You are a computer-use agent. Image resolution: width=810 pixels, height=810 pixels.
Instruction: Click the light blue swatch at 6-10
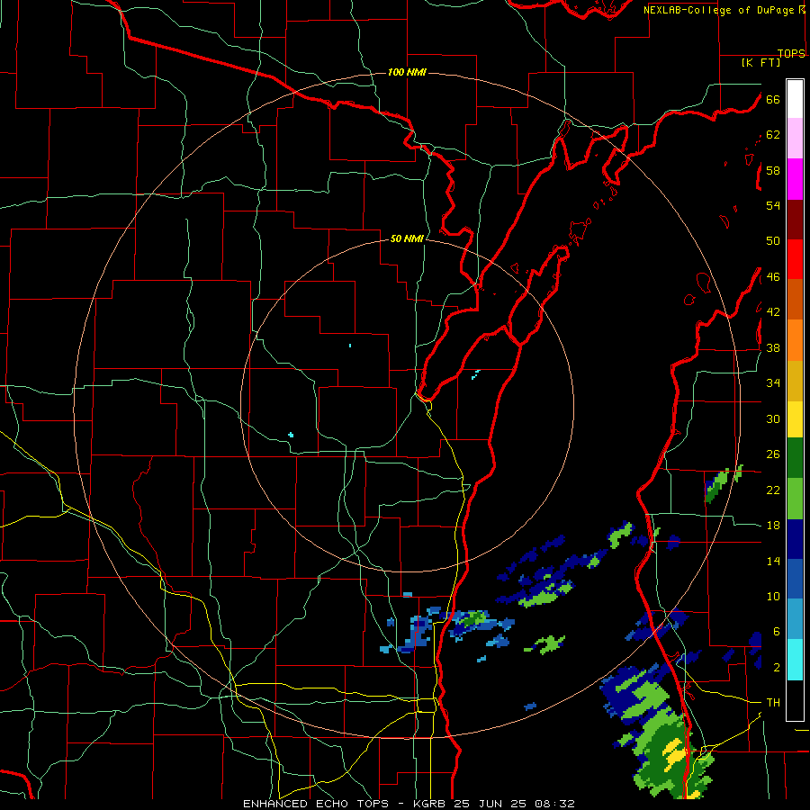coord(795,619)
